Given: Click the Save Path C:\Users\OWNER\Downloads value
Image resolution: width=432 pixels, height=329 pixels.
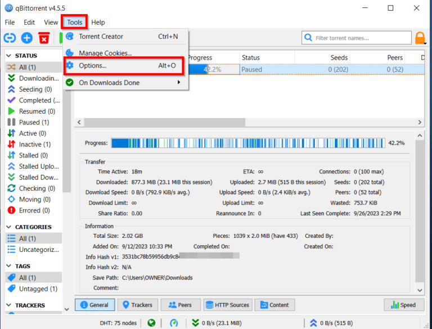Looking at the screenshot, I should [157, 278].
